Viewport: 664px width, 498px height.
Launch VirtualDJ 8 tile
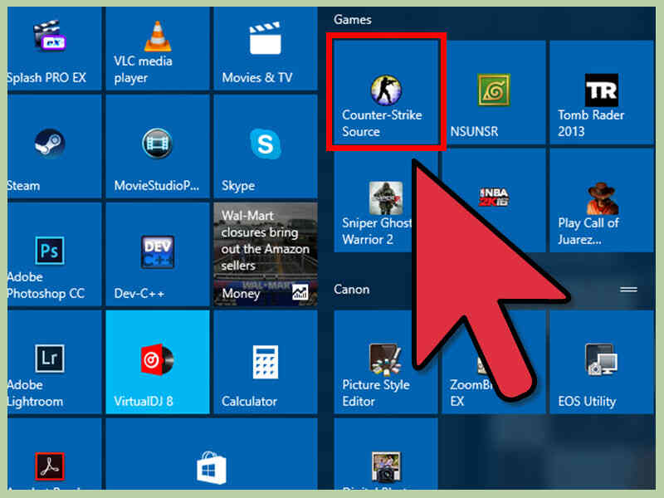point(158,362)
